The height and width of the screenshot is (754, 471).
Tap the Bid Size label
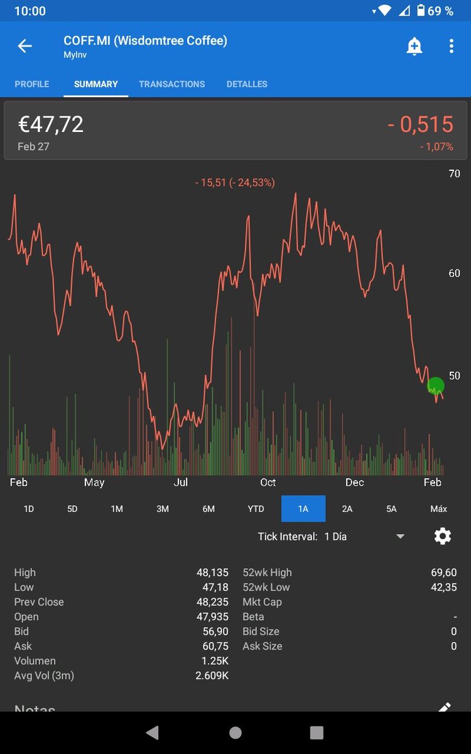pyautogui.click(x=261, y=631)
